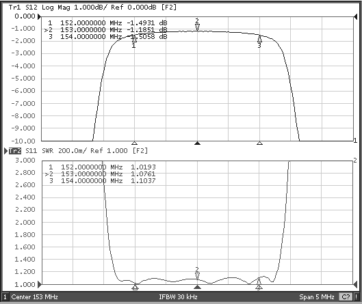Click the 154 MHz hollow marker under upper plot

(x=260, y=143)
